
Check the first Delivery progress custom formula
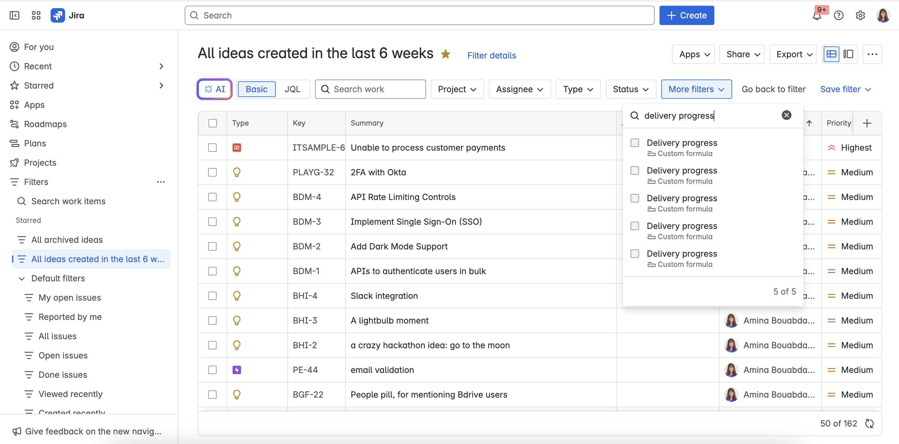[x=634, y=142]
